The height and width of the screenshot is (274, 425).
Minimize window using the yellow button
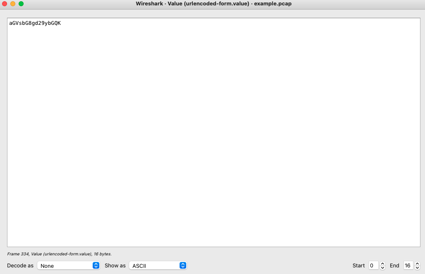point(13,4)
